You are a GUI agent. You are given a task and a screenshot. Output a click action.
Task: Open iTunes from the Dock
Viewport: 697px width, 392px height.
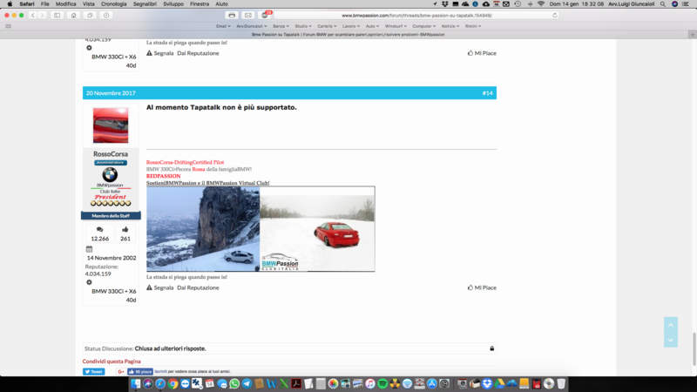(369, 383)
